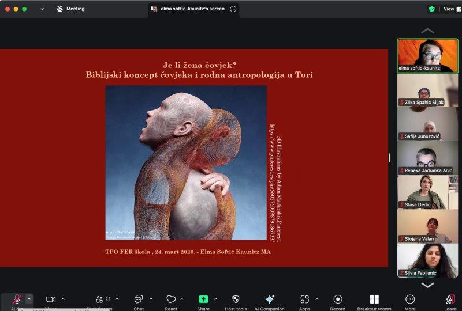
Task: Change layout with the View button
Action: click(x=448, y=9)
